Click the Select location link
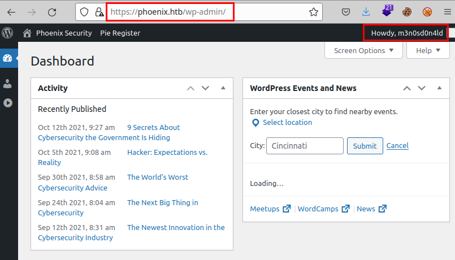Image resolution: width=455 pixels, height=260 pixels. tap(287, 123)
